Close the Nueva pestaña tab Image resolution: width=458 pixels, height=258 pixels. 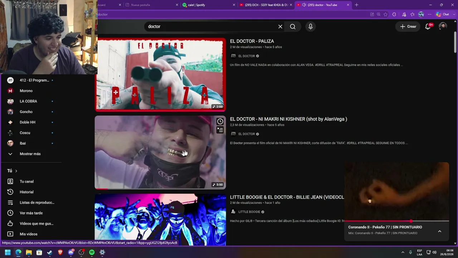click(x=177, y=5)
